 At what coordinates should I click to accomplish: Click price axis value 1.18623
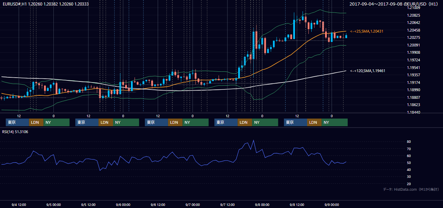[414, 105]
